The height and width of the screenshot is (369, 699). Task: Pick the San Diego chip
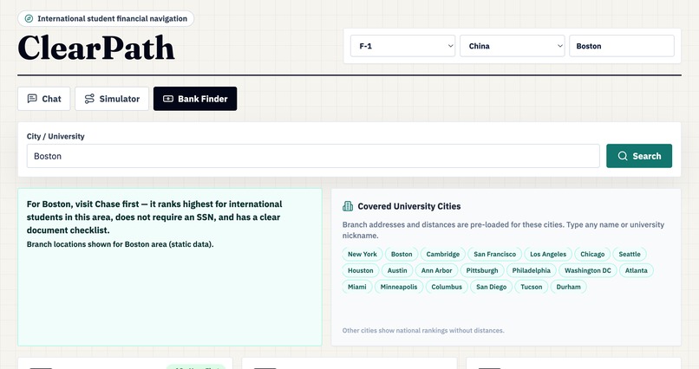(x=491, y=287)
